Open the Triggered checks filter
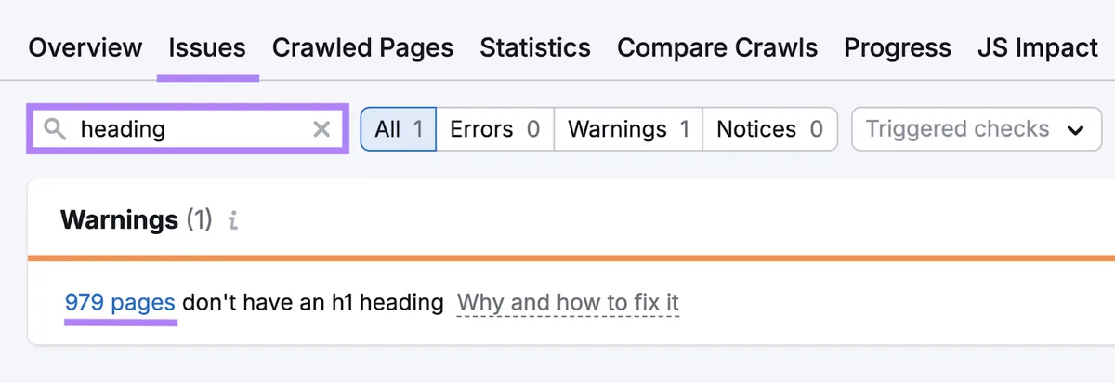 (976, 129)
